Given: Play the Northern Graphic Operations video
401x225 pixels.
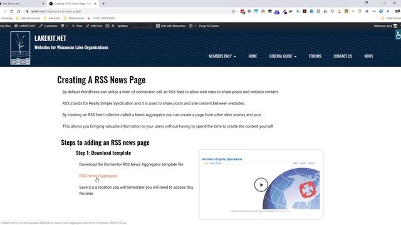Looking at the screenshot, I should tap(261, 185).
